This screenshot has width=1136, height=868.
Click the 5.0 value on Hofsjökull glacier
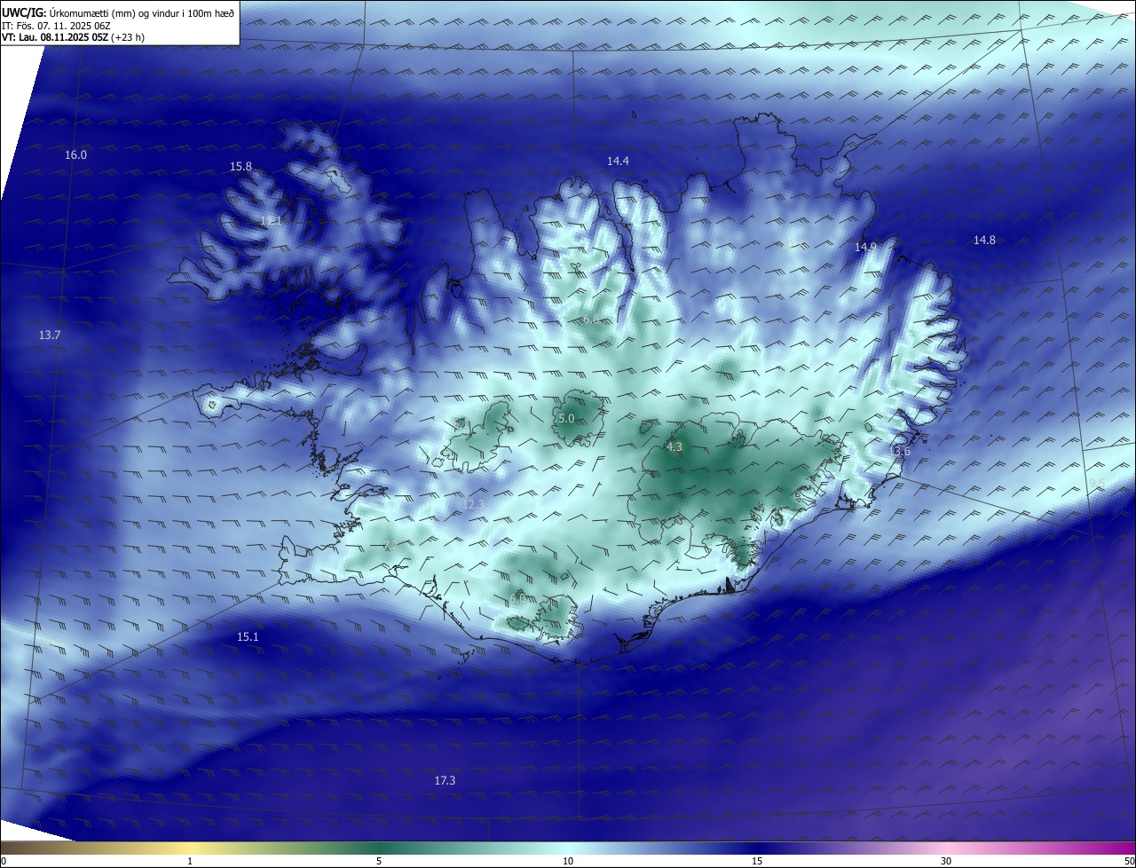pos(566,418)
